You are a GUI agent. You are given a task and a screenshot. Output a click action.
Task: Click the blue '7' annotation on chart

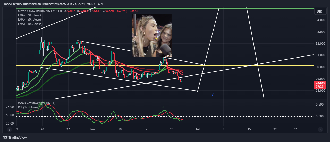pyautogui.click(x=213, y=94)
